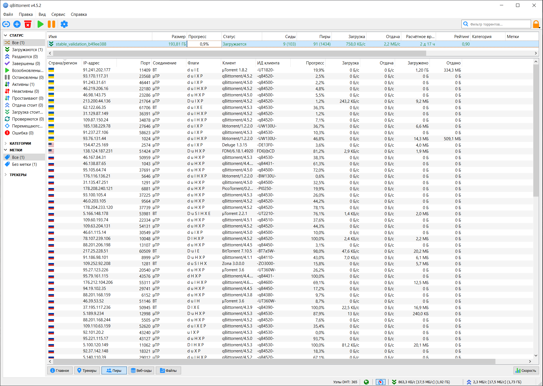
Task: Click the add torrent file plus icon
Action: pyautogui.click(x=17, y=24)
